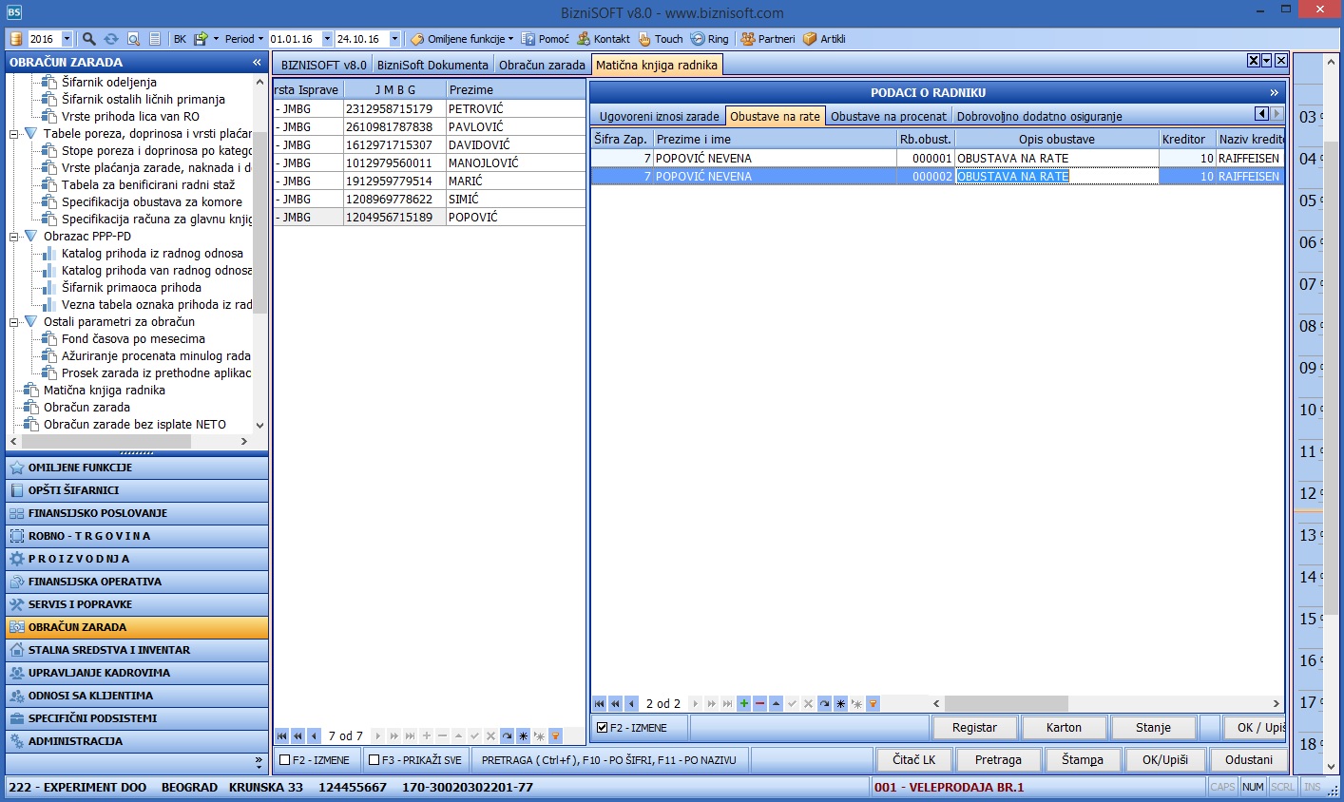Collapse the Obrazac PPP-PD tree node
The width and height of the screenshot is (1344, 802).
[14, 237]
